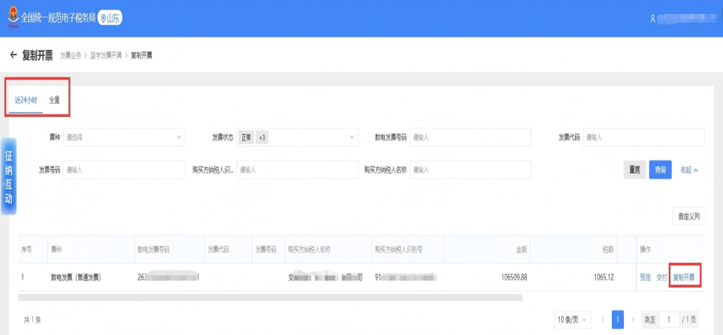Click 复制开票 link in row 1
Screen dimensions: 723x335
pos(684,277)
